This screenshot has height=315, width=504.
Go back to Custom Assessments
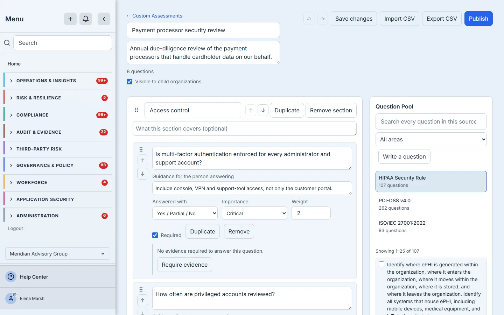(x=154, y=16)
